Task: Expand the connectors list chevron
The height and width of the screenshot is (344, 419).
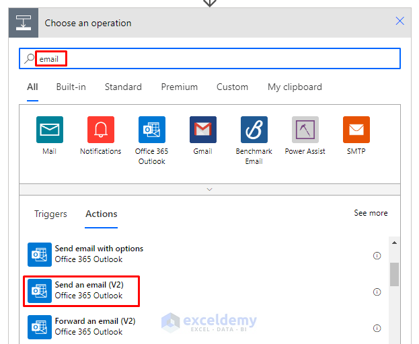Action: [x=210, y=189]
